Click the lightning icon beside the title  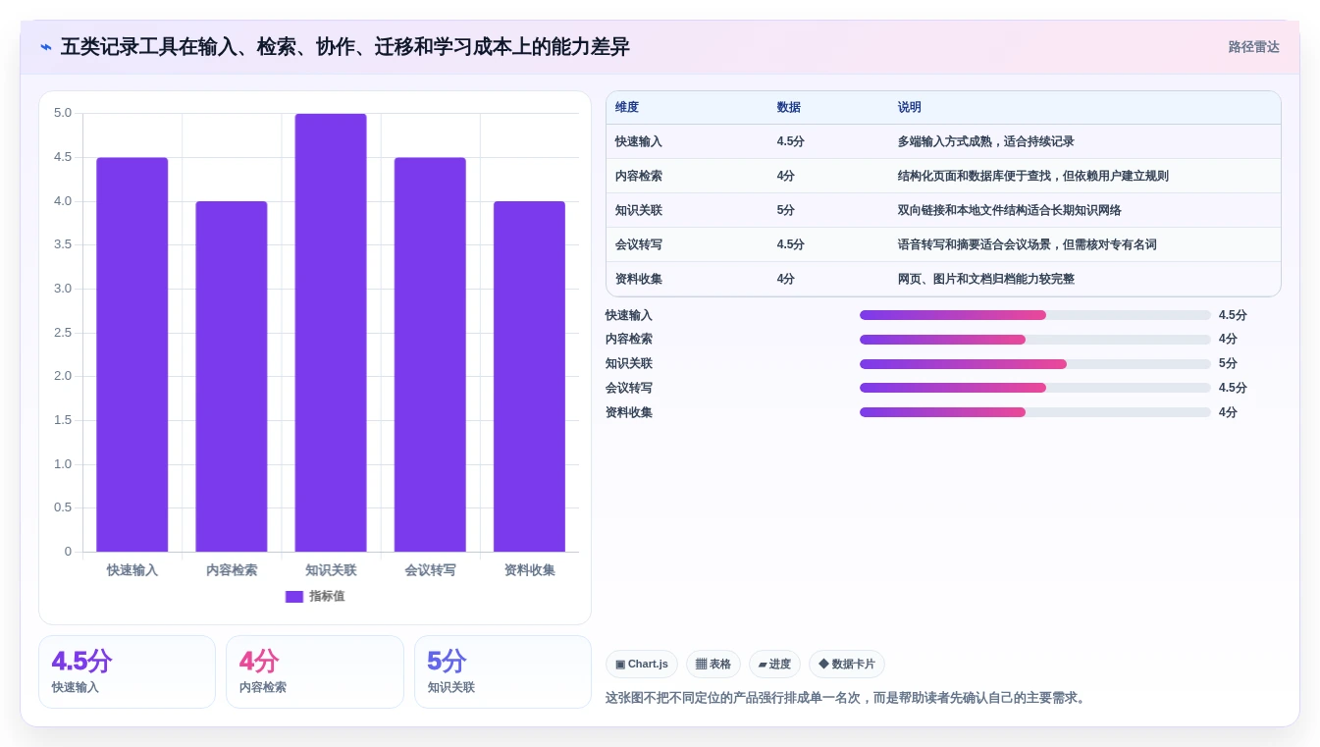point(46,47)
